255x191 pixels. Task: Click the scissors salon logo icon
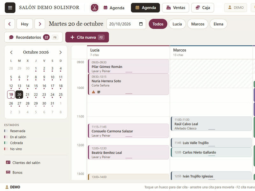coord(94,8)
